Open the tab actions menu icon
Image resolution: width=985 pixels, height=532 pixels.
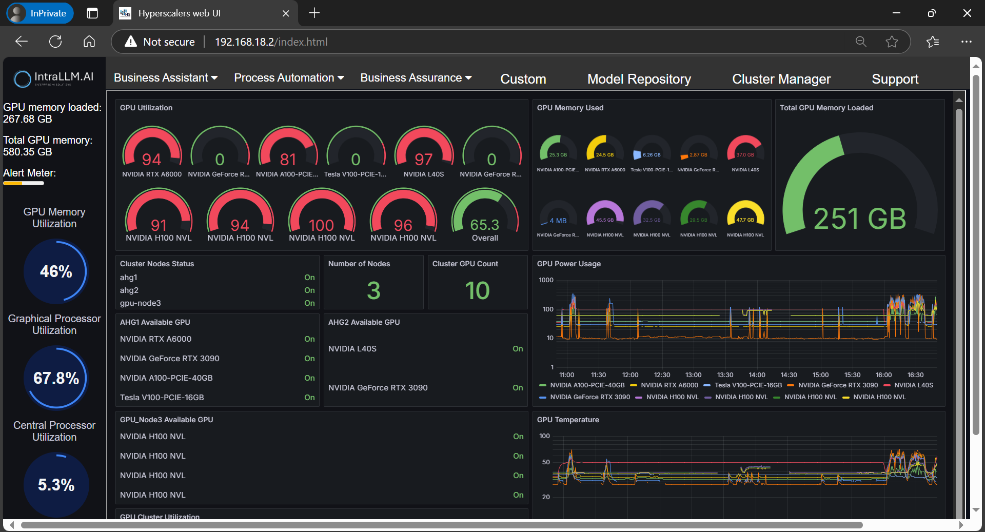coord(92,13)
